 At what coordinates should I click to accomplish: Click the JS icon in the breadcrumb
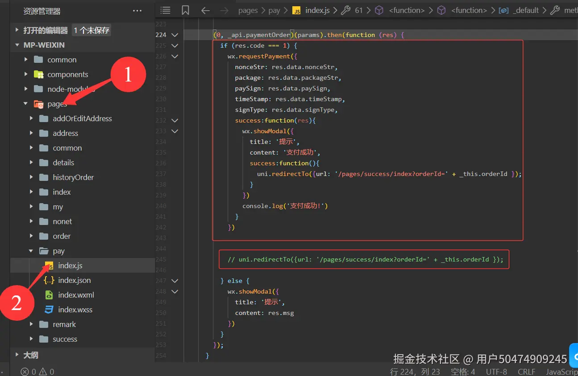(296, 10)
